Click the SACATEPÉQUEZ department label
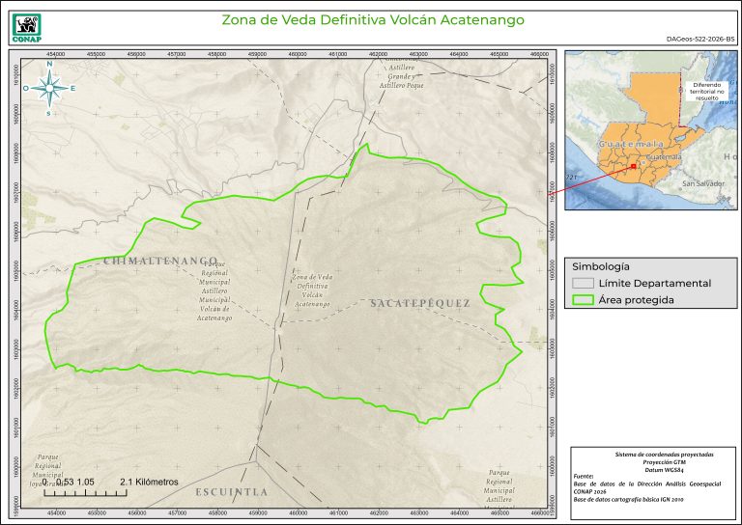This screenshot has width=742, height=525. [420, 303]
